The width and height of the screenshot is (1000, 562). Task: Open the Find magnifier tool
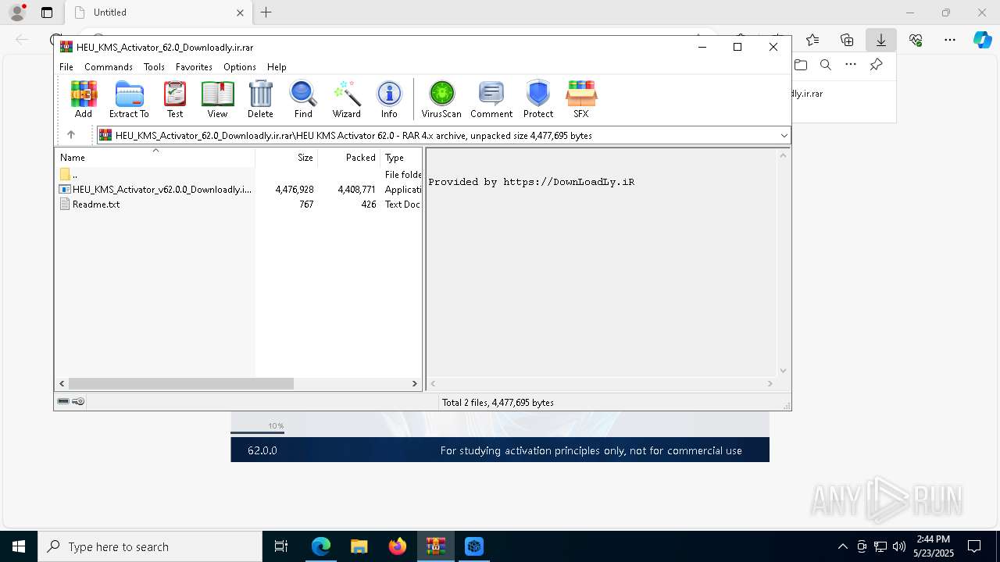pyautogui.click(x=303, y=99)
